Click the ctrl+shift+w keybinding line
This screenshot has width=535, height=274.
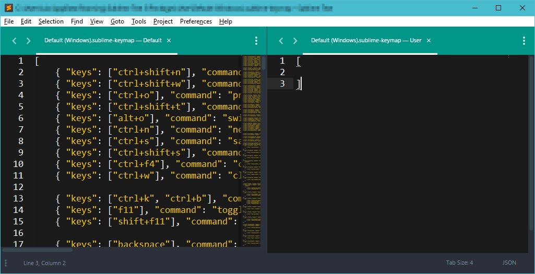(149, 84)
